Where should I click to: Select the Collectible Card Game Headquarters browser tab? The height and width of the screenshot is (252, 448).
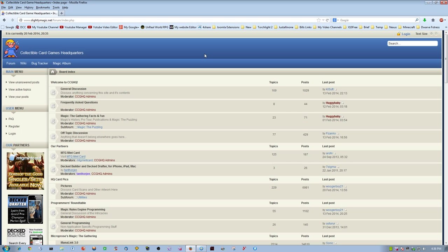tap(30, 13)
